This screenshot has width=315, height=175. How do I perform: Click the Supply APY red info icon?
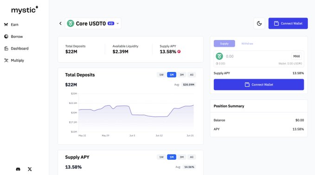point(179,52)
